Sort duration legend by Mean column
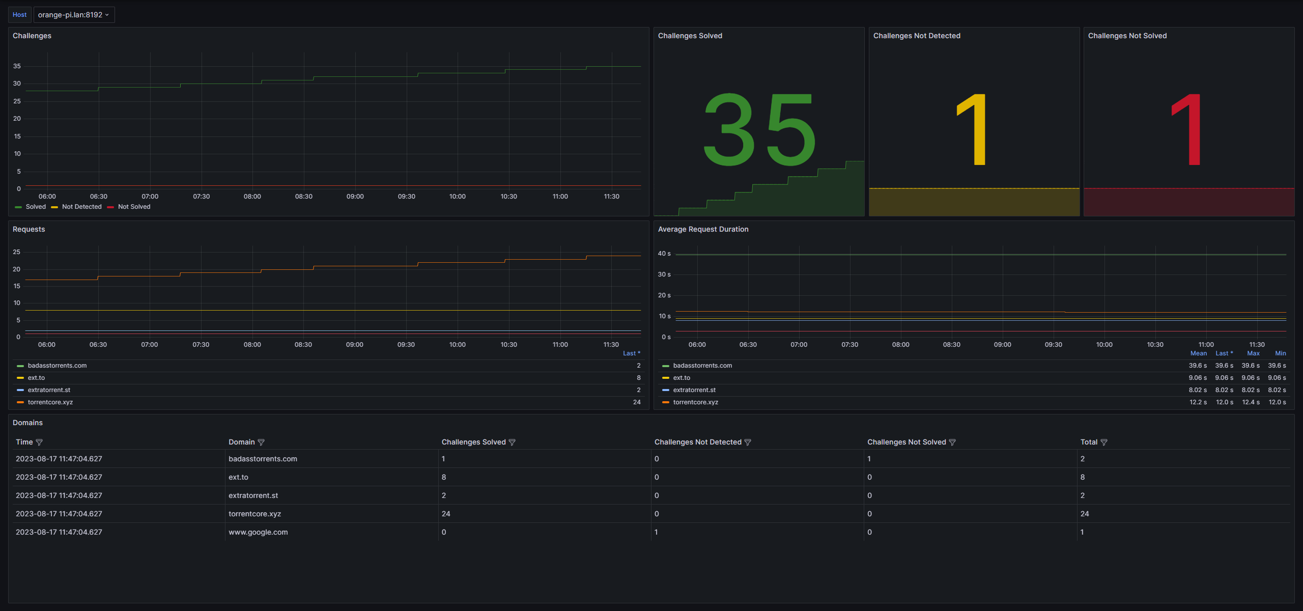The height and width of the screenshot is (611, 1303). (1198, 353)
